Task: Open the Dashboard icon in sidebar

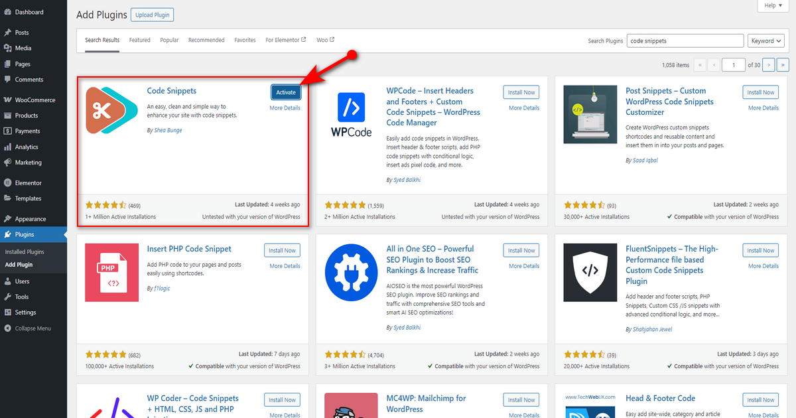Action: 7,12
